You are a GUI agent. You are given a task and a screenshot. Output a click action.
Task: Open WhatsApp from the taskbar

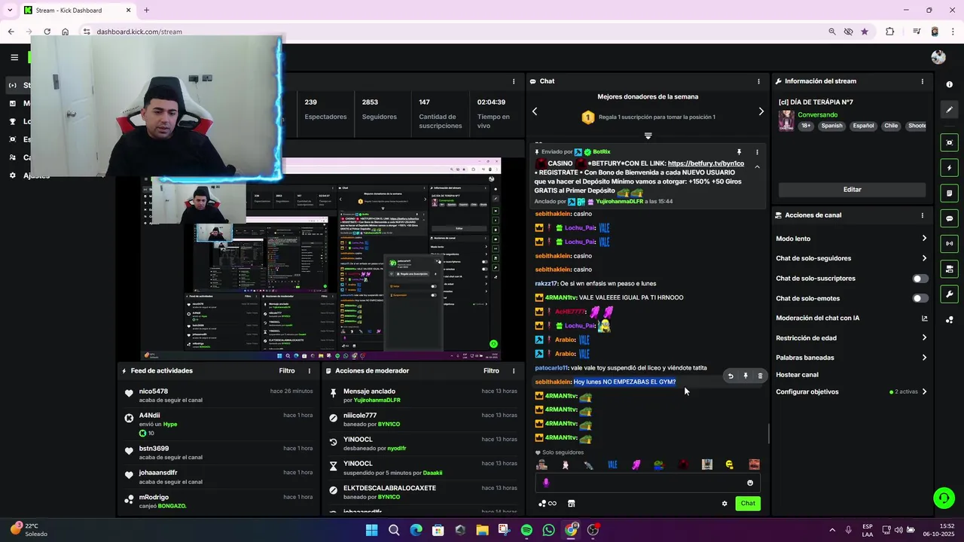coord(548,530)
